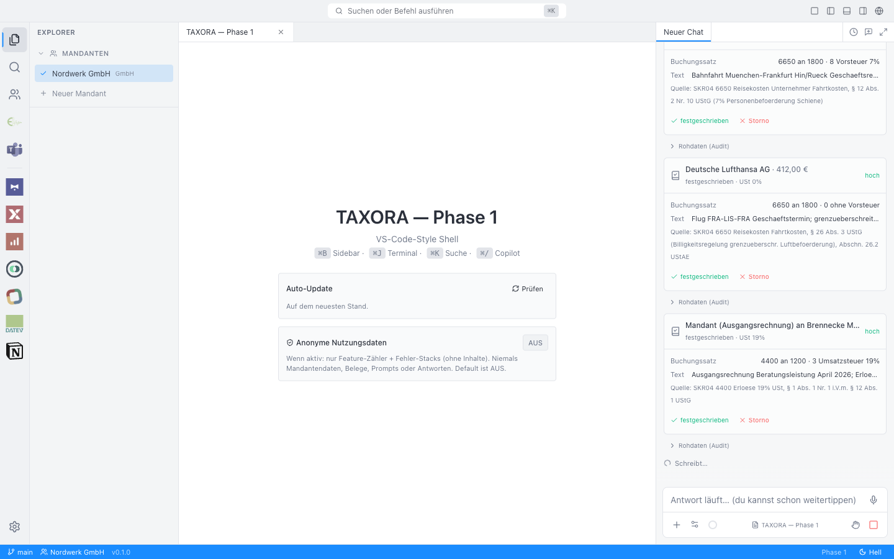Expand Rohdaten (Audit) below Brennecke invoice entry
The width and height of the screenshot is (894, 559).
(x=700, y=446)
